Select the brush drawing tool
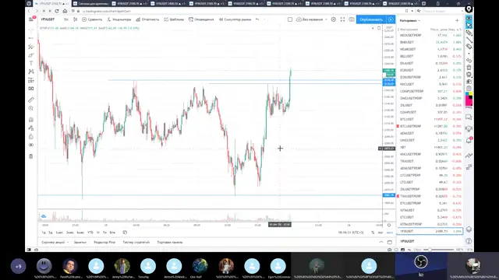Viewport: 499px width, 280px height. coord(31,55)
